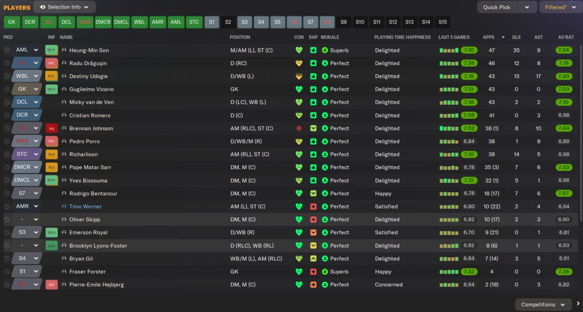The image size is (583, 312).
Task: Toggle picked checkmark for Oliver Skipp
Action: (x=7, y=220)
